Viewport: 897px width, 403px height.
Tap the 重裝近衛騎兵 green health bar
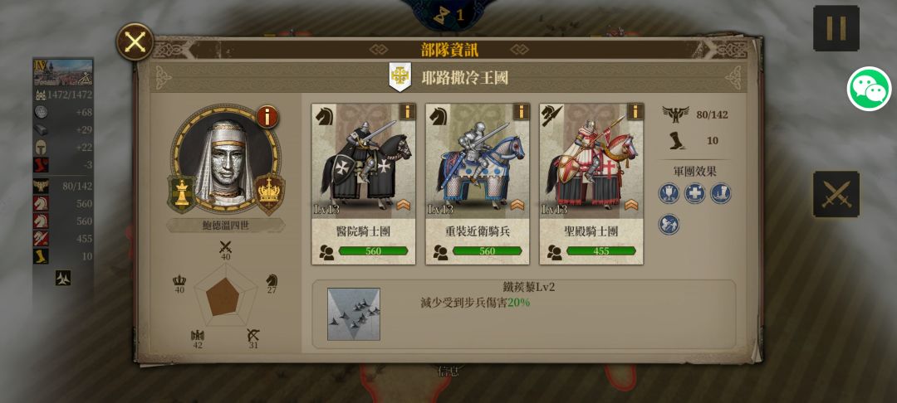tap(488, 251)
